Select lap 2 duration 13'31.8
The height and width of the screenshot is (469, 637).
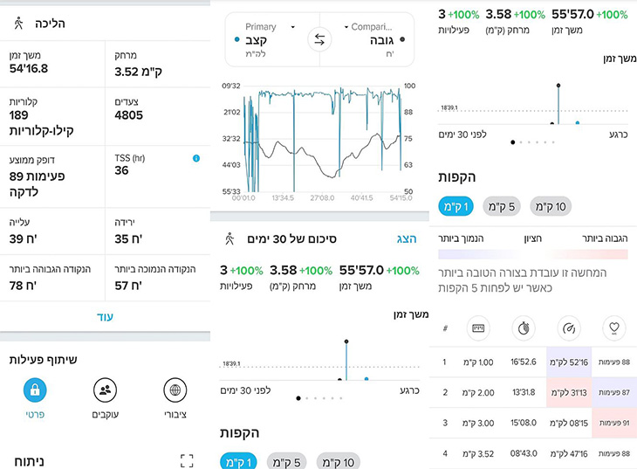(524, 392)
